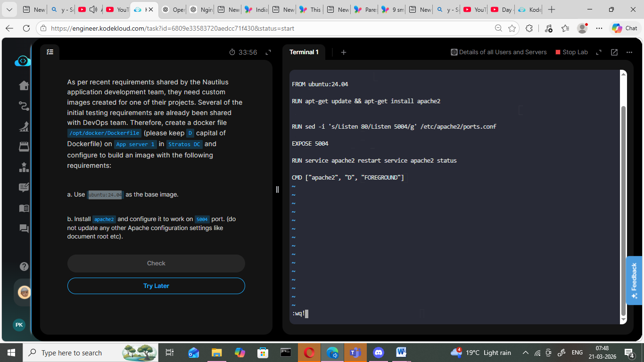
Task: Click the RUN sed -i line
Action: (x=394, y=127)
